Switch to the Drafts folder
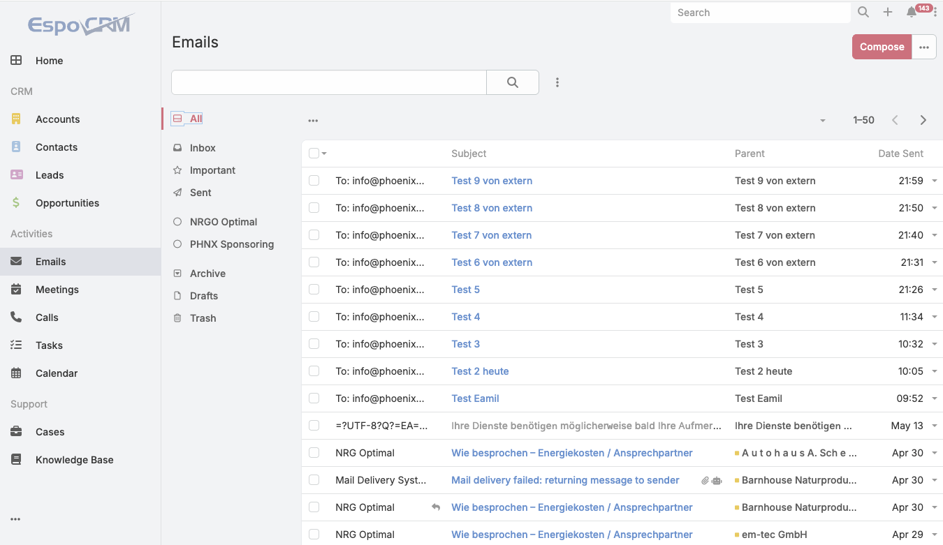Image resolution: width=943 pixels, height=545 pixels. [x=204, y=296]
